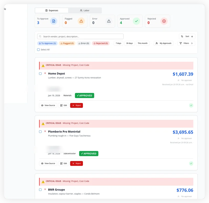The image size is (209, 203).
Task: Click the Rejected red circle icon
Action: coord(164,21)
